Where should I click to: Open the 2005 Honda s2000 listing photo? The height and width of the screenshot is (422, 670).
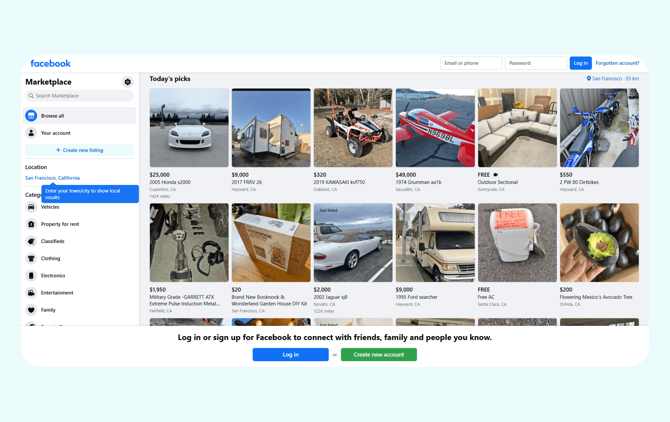coord(189,128)
